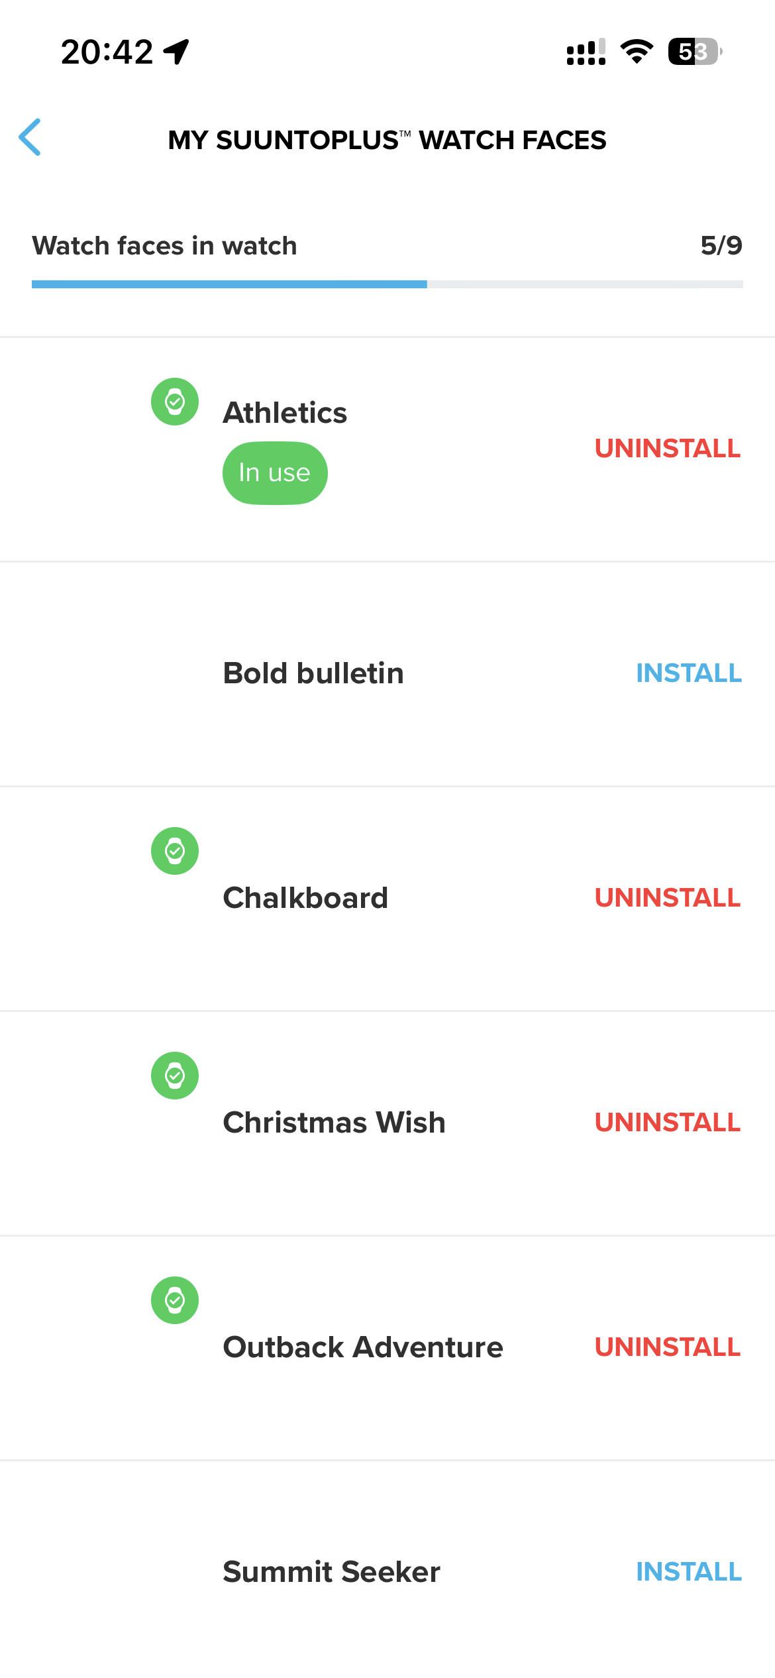Tap the Wi-Fi status icon
The width and height of the screenshot is (775, 1678).
(637, 52)
